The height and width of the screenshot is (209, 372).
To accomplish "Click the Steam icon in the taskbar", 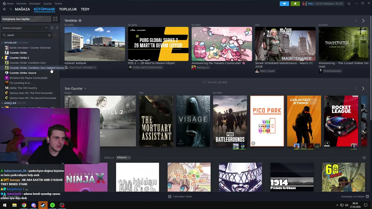I will (x=43, y=205).
